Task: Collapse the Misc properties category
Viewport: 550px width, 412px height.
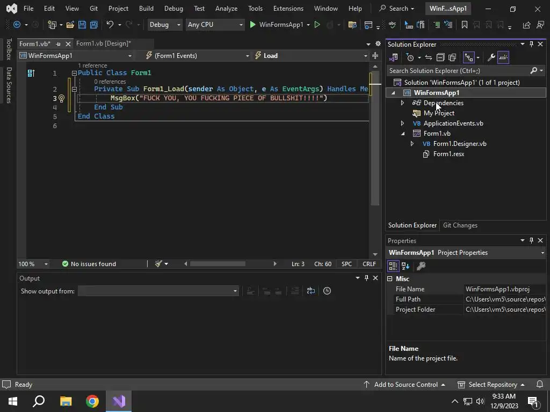Action: pyautogui.click(x=390, y=279)
